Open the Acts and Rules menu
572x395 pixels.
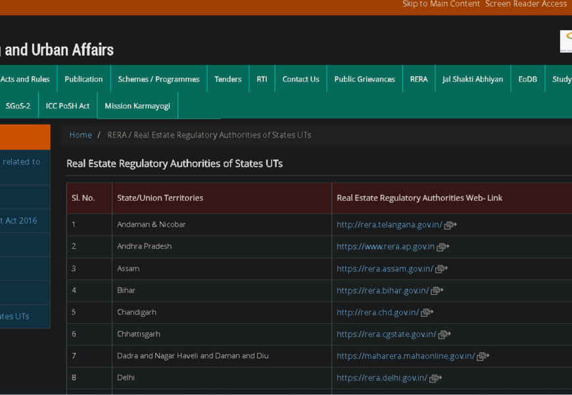[25, 79]
